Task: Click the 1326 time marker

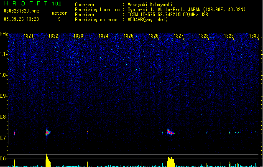Action: tap(153, 36)
